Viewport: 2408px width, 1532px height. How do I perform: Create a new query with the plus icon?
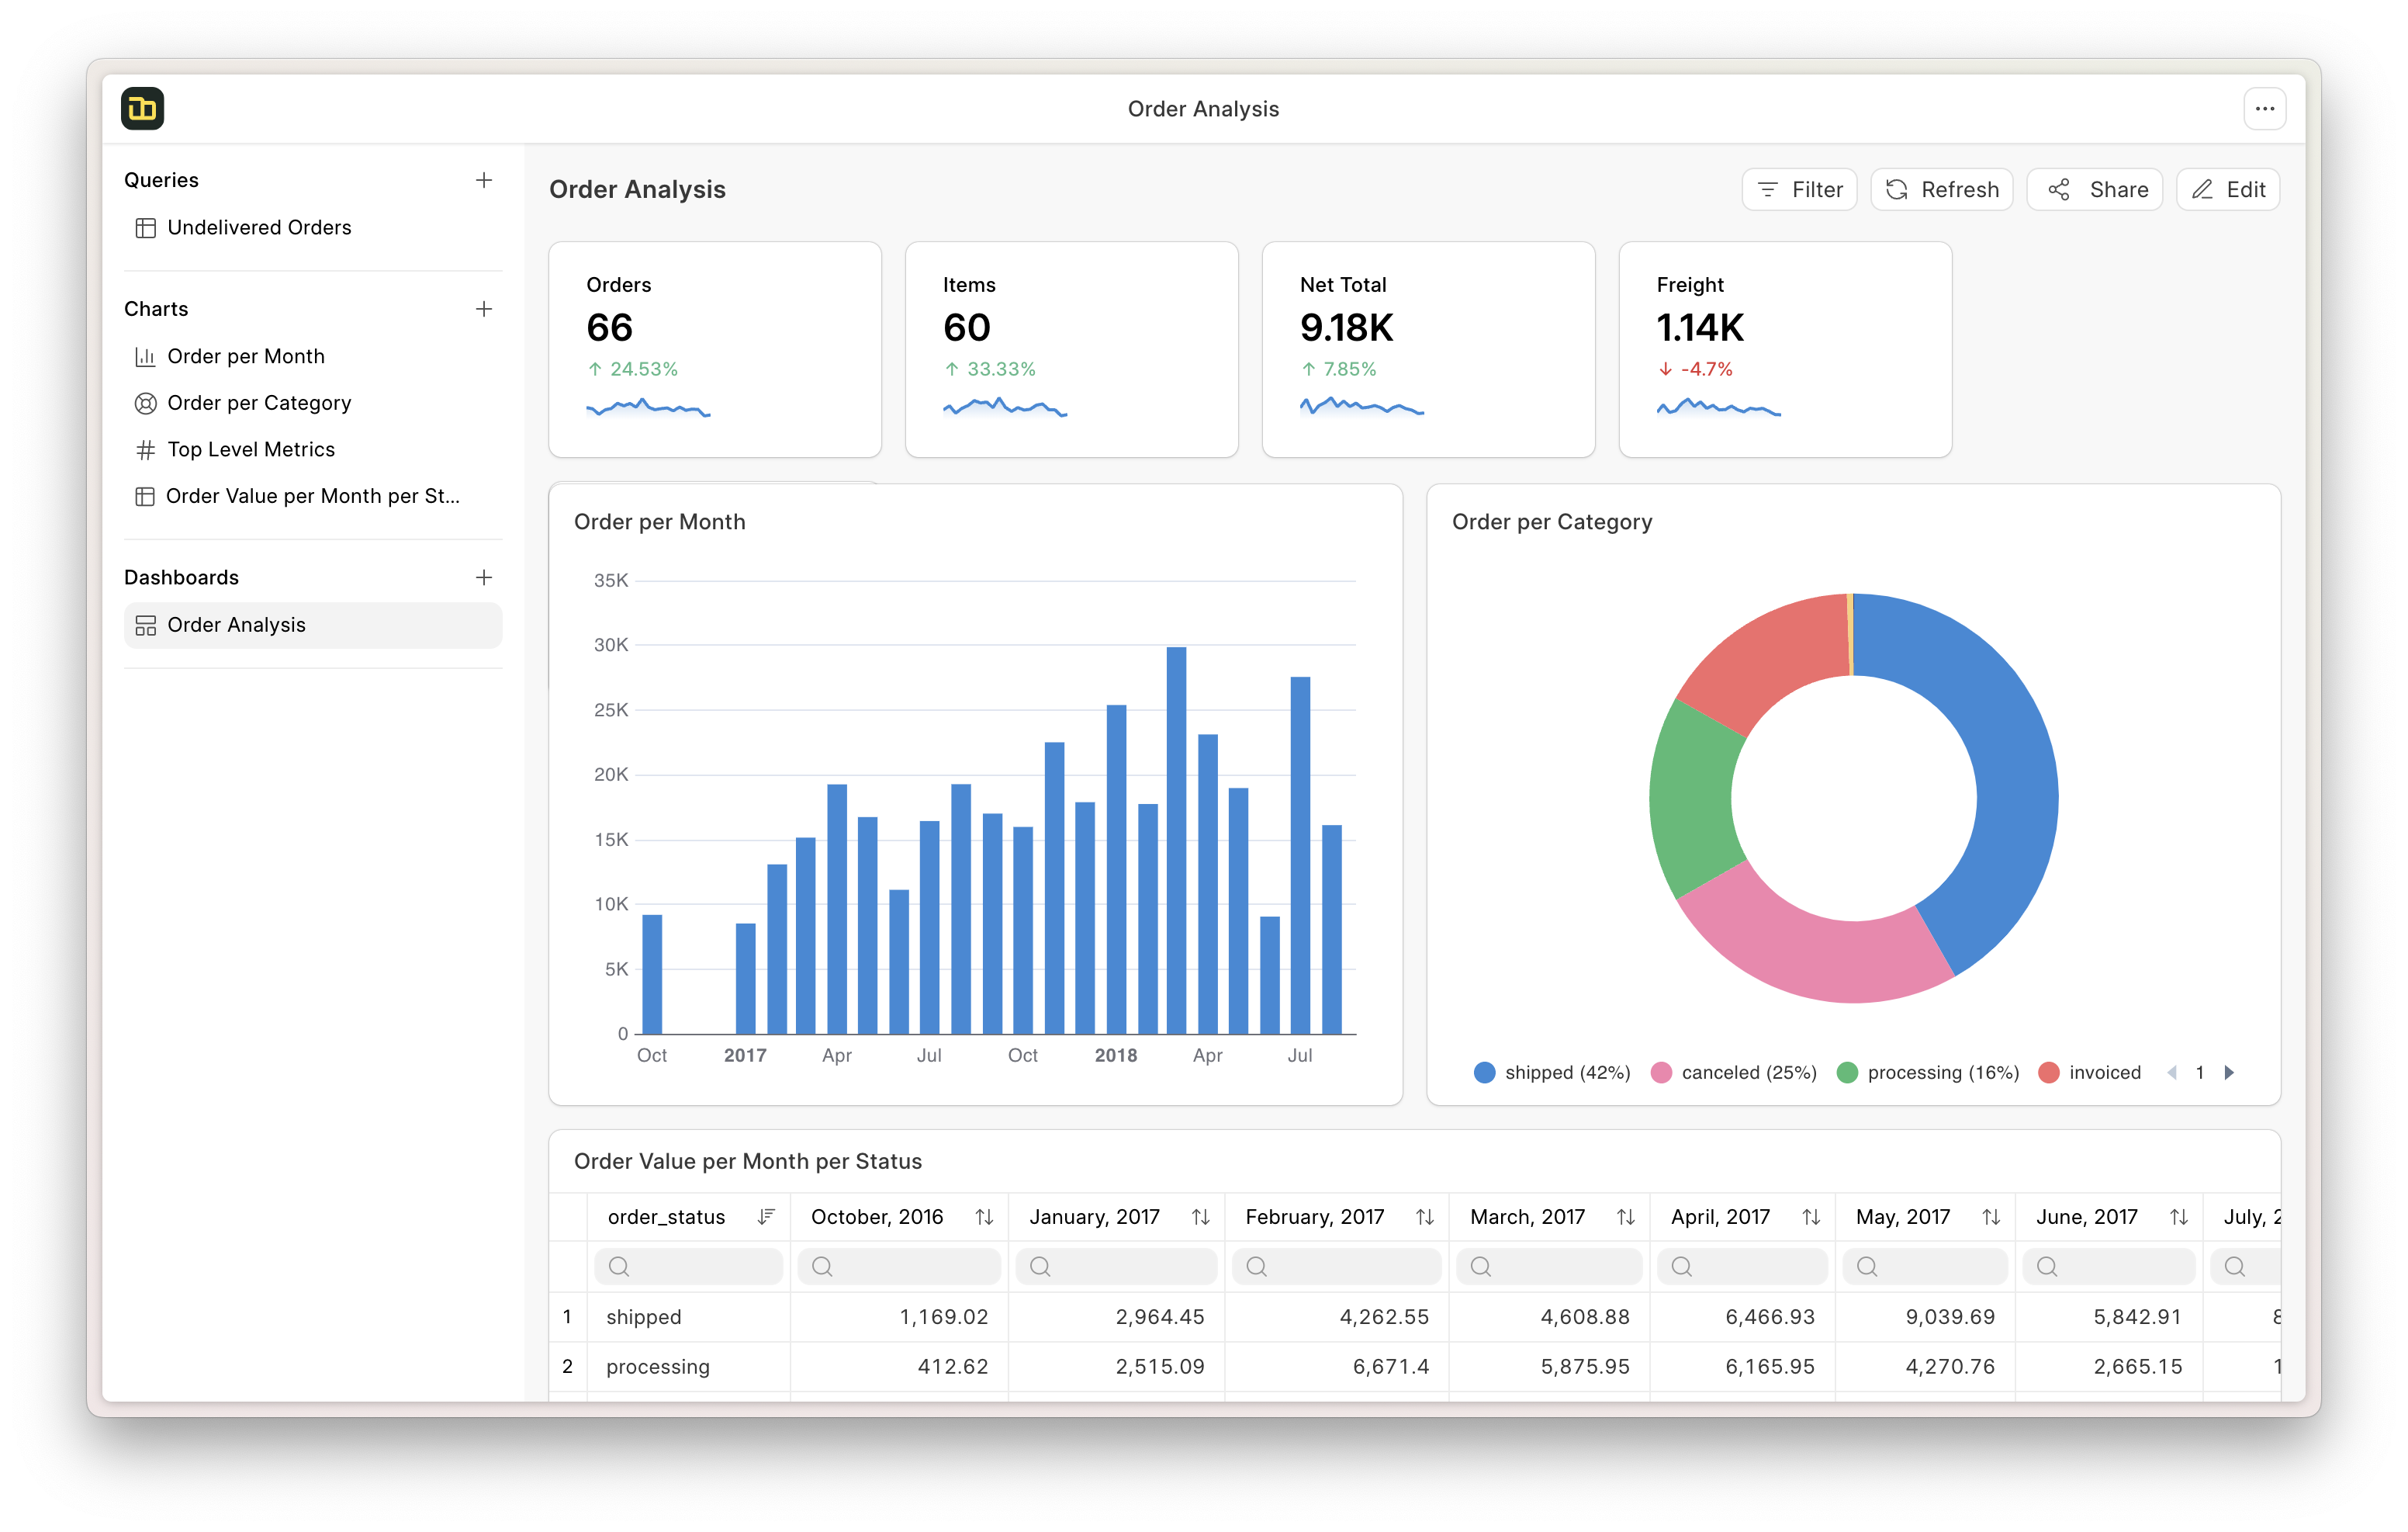coord(484,180)
